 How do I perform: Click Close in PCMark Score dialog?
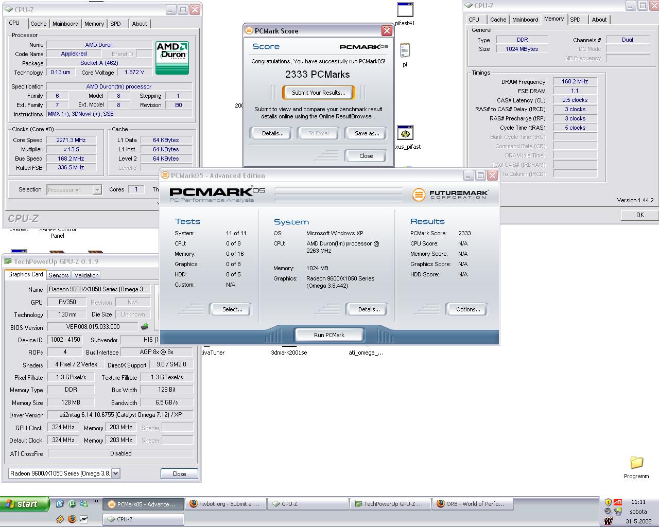tap(366, 156)
